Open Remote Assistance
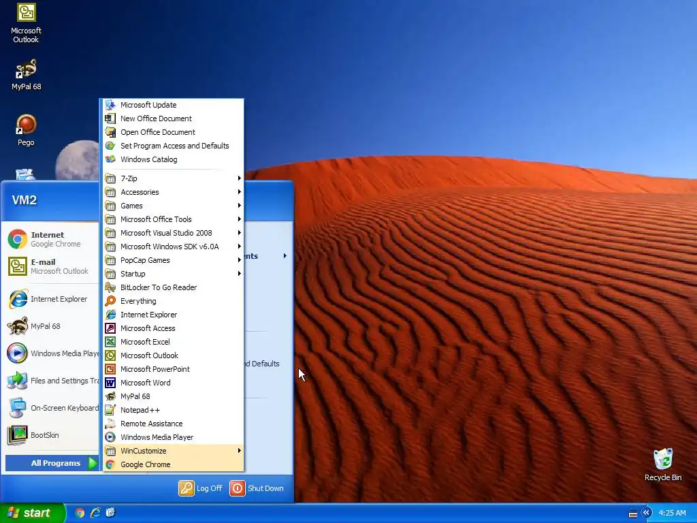This screenshot has width=697, height=523. [x=174, y=424]
